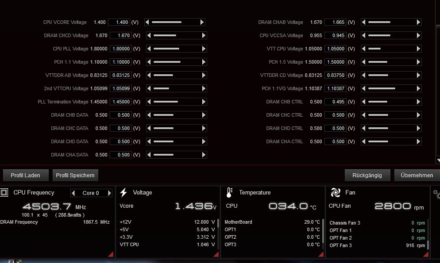Increase PCH 1.1 Voltage with right arrow

tap(204, 62)
